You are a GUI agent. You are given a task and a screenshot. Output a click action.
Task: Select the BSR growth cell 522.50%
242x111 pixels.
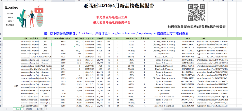[x=131, y=103]
